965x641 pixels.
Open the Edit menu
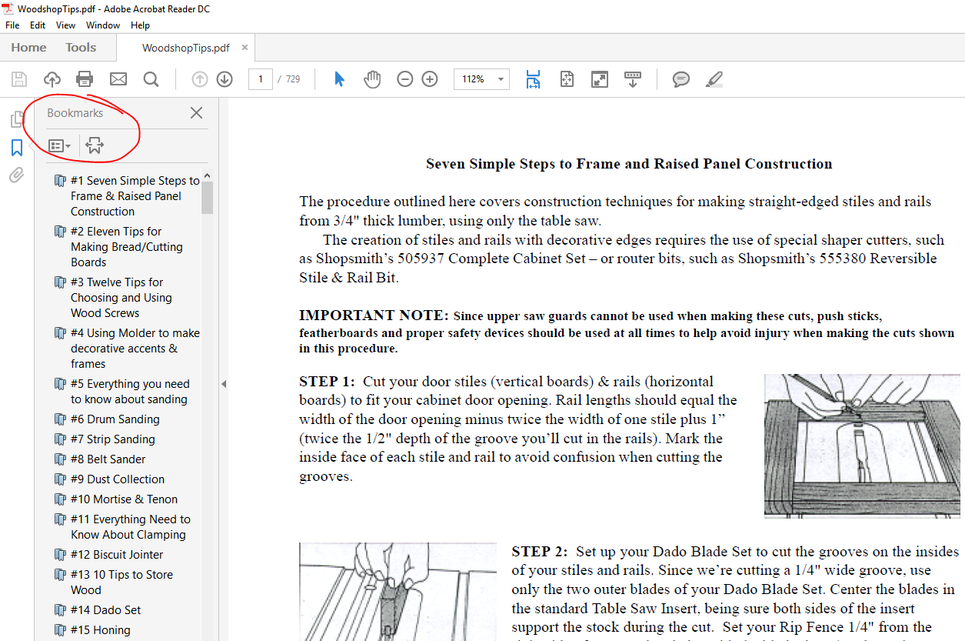[x=38, y=25]
